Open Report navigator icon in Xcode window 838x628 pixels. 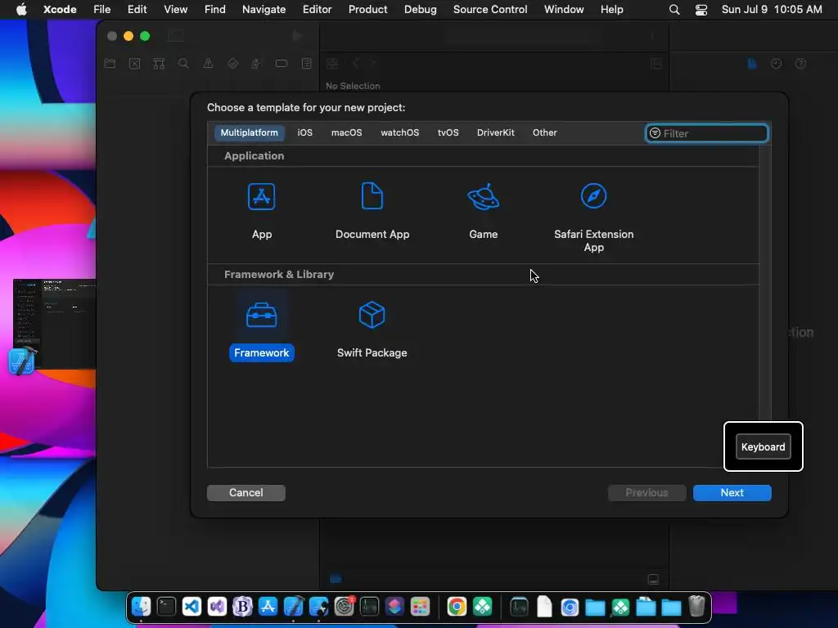pyautogui.click(x=306, y=64)
